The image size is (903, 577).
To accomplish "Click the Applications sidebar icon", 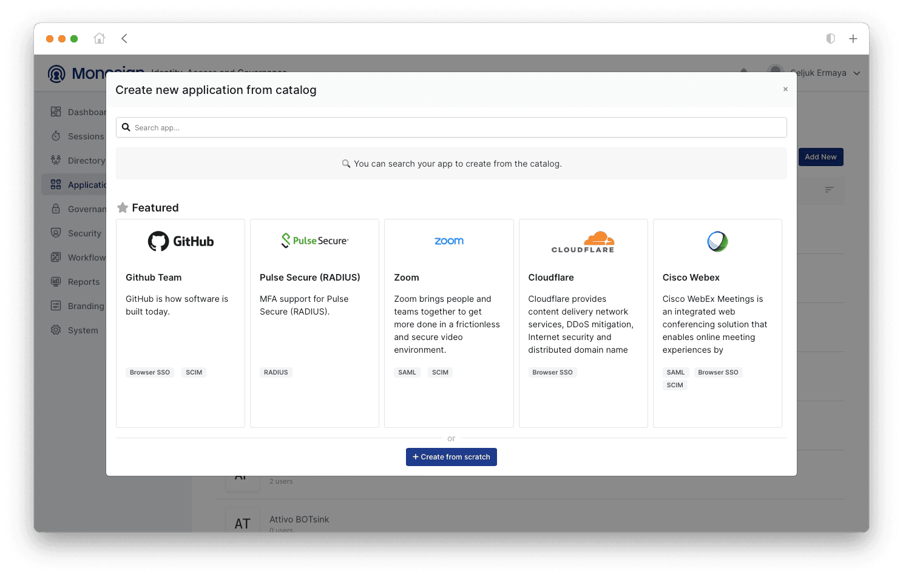I will 56,184.
